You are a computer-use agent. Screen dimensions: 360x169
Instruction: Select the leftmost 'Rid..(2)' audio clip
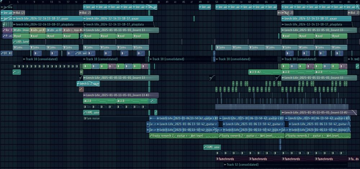(19, 13)
